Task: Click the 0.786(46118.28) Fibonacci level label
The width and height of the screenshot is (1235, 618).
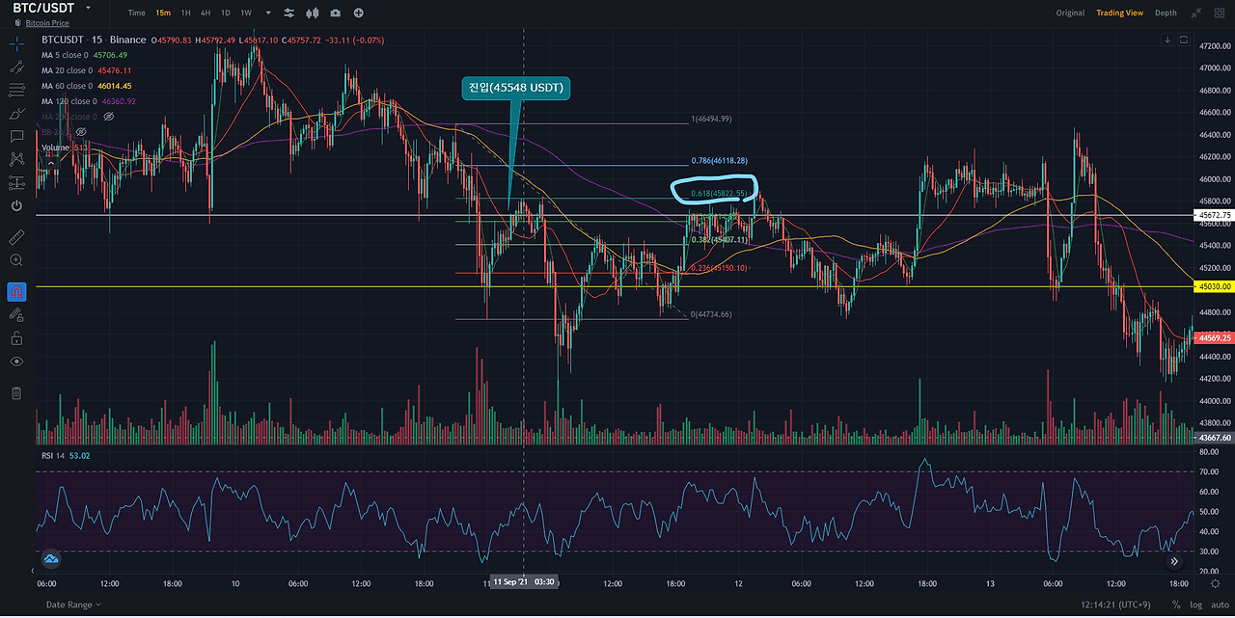Action: (x=720, y=160)
